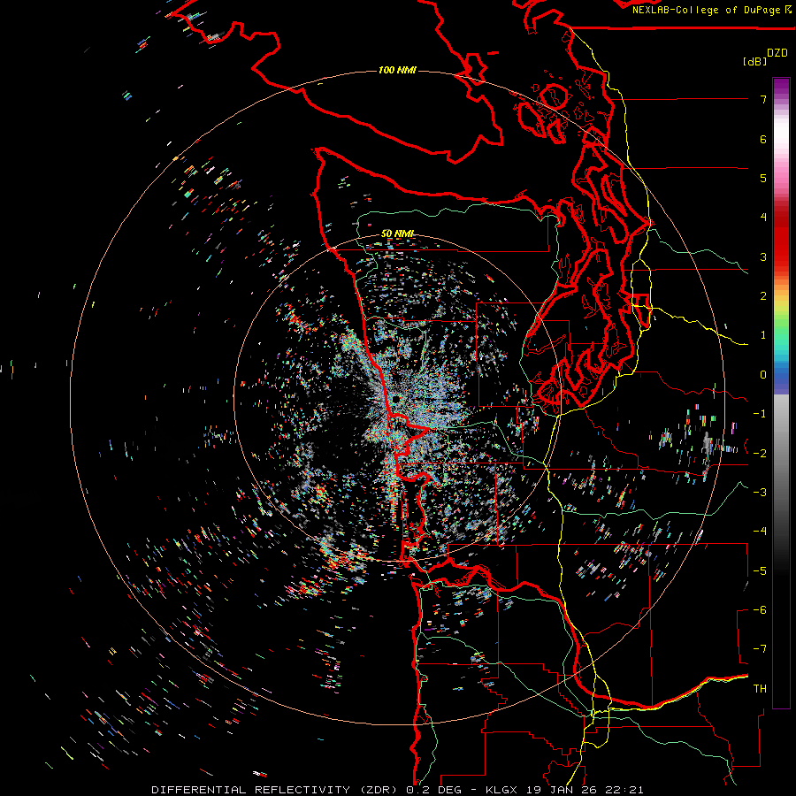The width and height of the screenshot is (796, 796).
Task: Click the 1 dB tick label on the scale
Action: tap(763, 335)
